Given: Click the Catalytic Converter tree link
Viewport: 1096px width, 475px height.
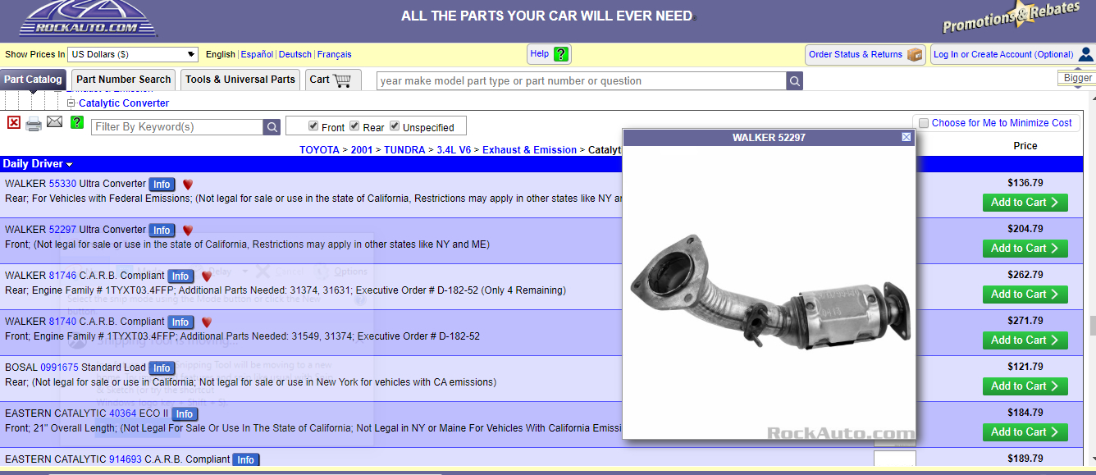Looking at the screenshot, I should [124, 103].
